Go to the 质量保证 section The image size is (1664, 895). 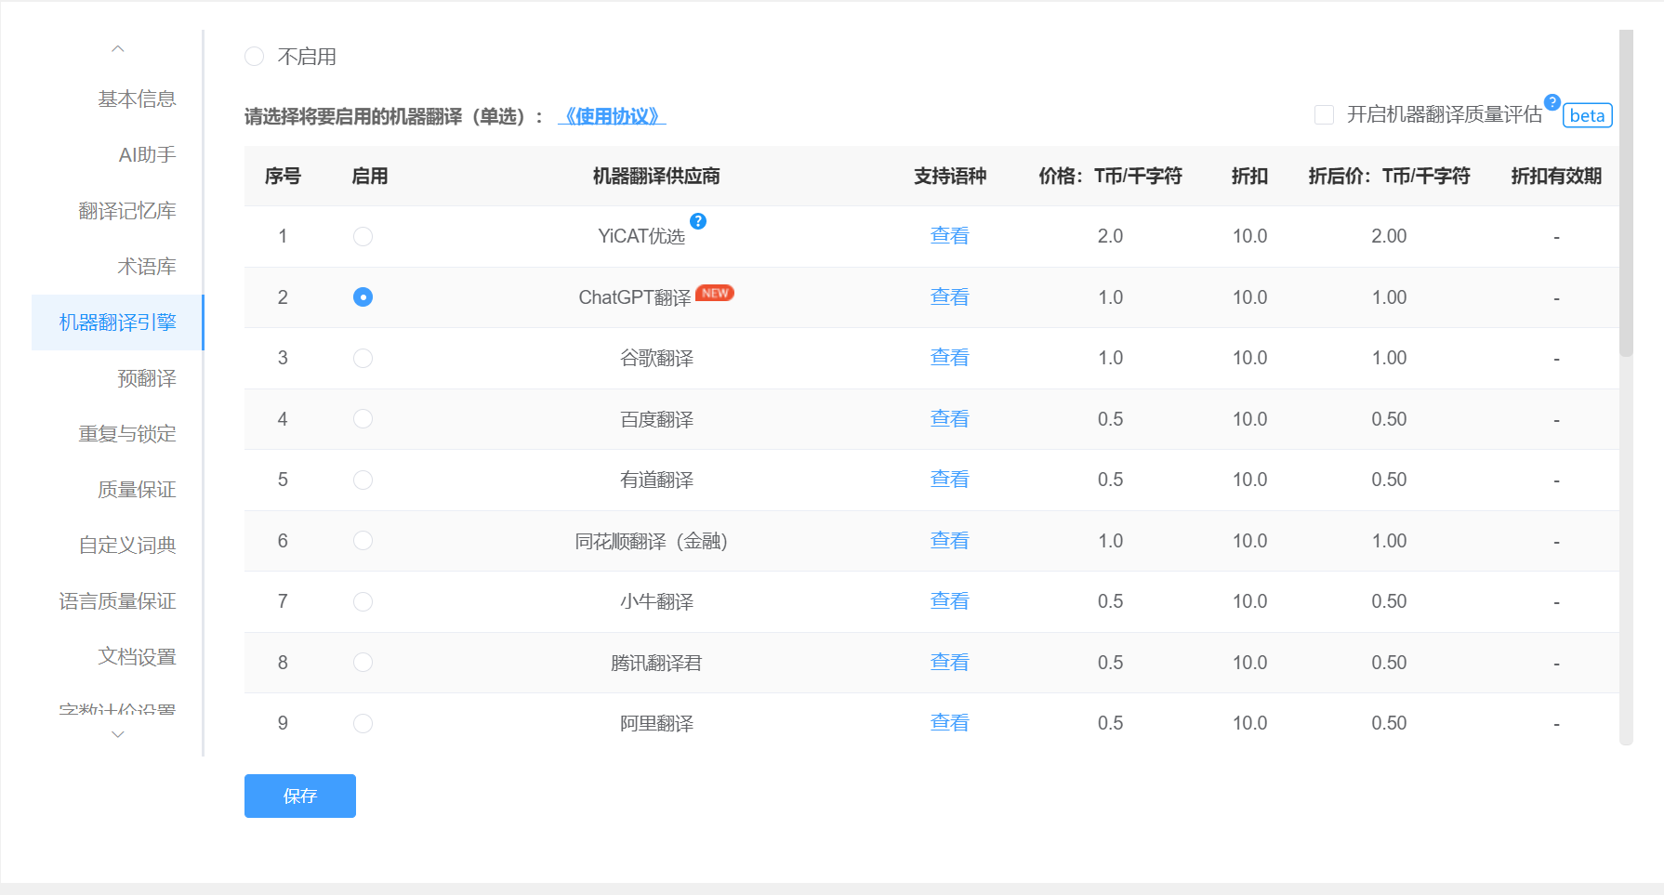pos(137,490)
